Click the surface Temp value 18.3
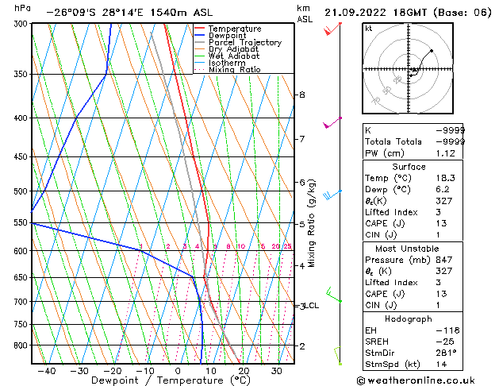 446,178
